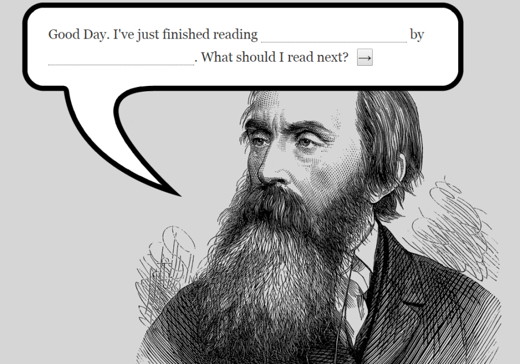Image resolution: width=520 pixels, height=364 pixels.
Task: Click the man's ear in the engraving
Action: point(400,167)
